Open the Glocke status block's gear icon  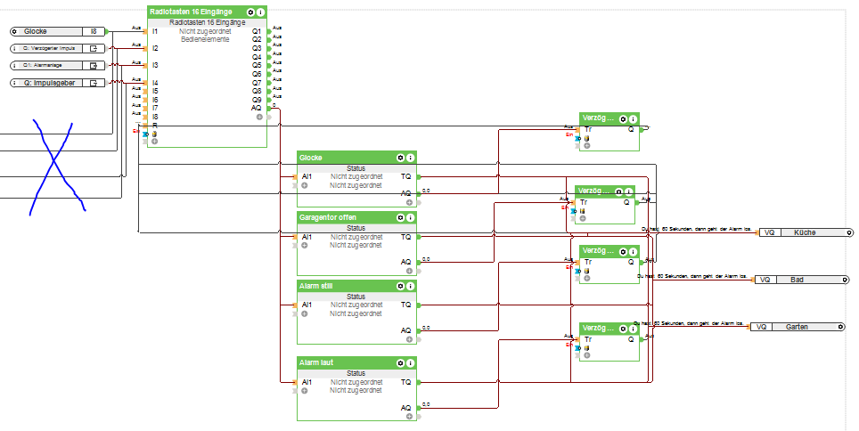pyautogui.click(x=400, y=158)
